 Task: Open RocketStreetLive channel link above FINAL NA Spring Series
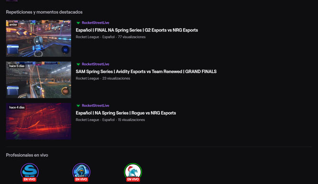(95, 23)
